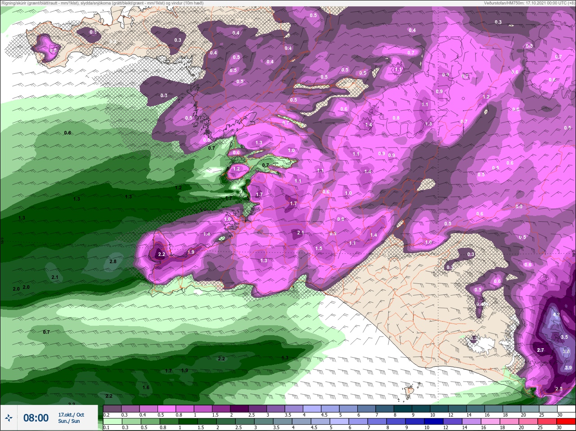
Task: Click the 3.5 precipitation value on the map
Action: [564, 337]
